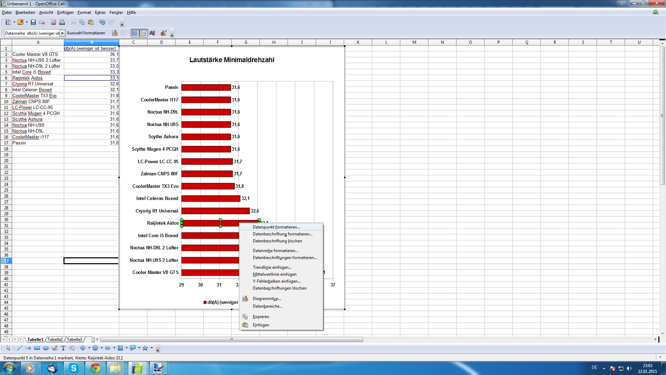Open the Bearbeiten menu
The width and height of the screenshot is (666, 375).
point(25,12)
